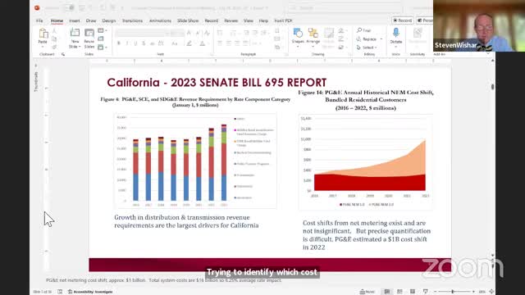525x295 pixels.
Task: Click the Numbering list icon
Action: (x=233, y=33)
